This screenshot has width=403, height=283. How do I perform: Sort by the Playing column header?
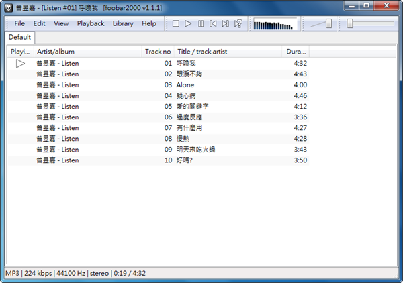tap(21, 52)
